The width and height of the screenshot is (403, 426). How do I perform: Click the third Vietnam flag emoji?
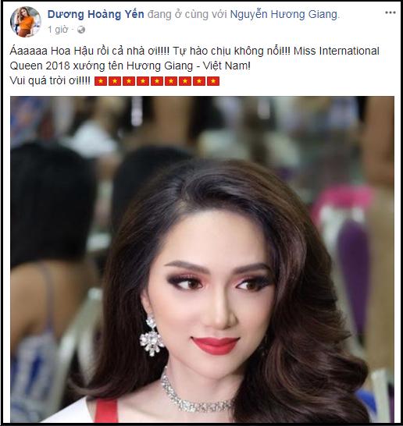[x=129, y=81]
